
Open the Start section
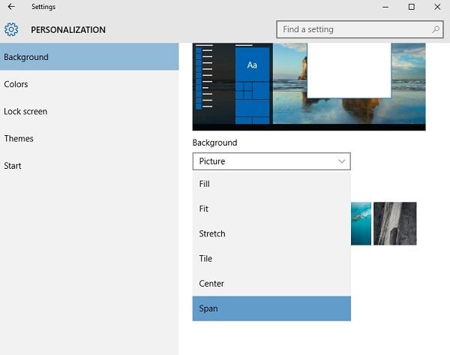[x=89, y=166]
